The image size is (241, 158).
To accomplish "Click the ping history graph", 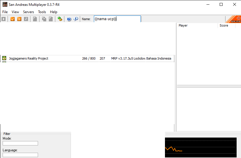I will click(x=201, y=147).
